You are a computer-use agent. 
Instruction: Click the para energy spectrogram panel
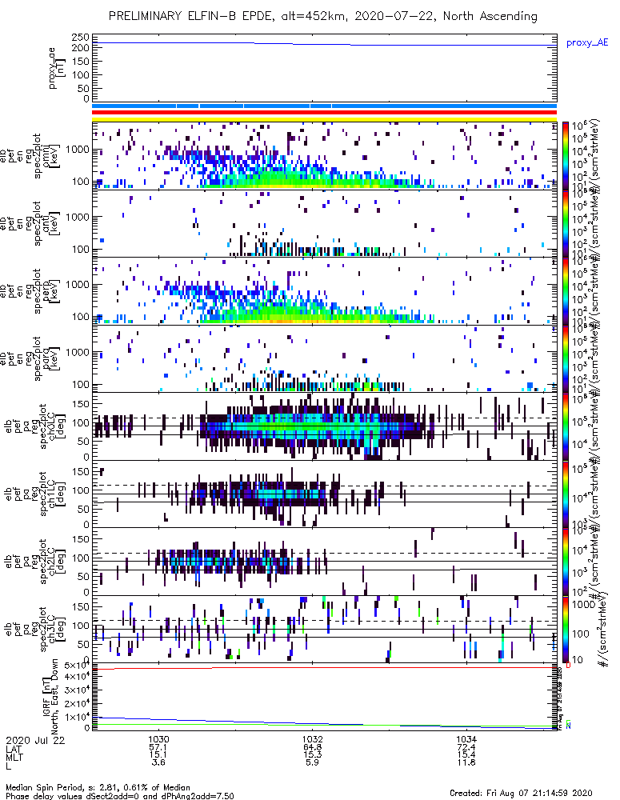coord(325,358)
